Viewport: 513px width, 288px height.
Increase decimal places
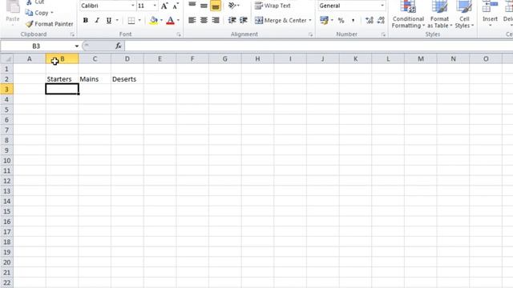[x=370, y=20]
